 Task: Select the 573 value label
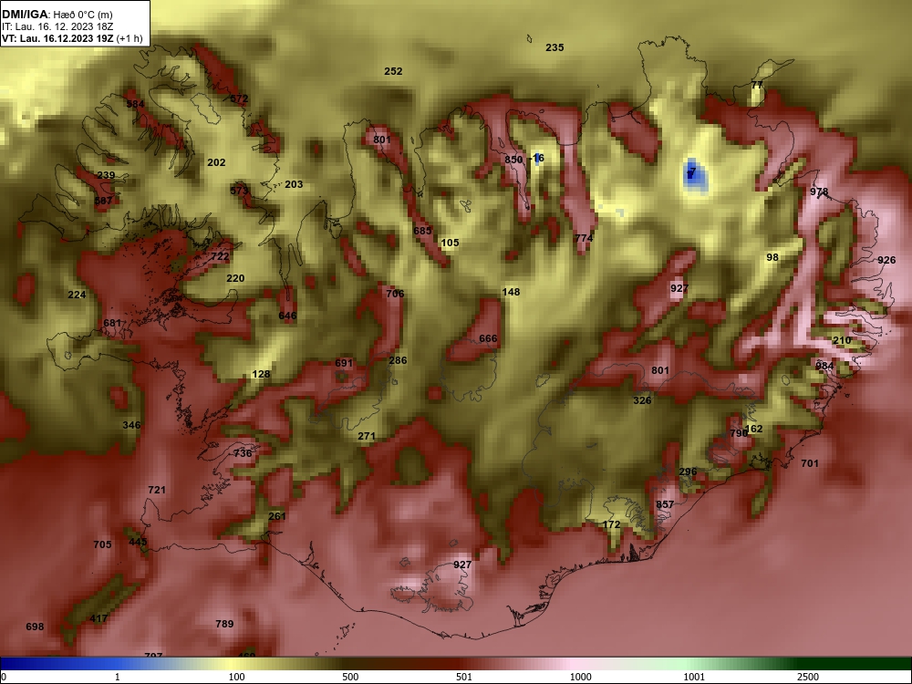(239, 191)
